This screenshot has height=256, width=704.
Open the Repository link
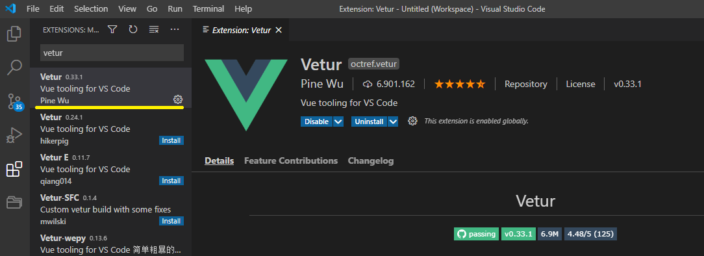click(x=526, y=84)
